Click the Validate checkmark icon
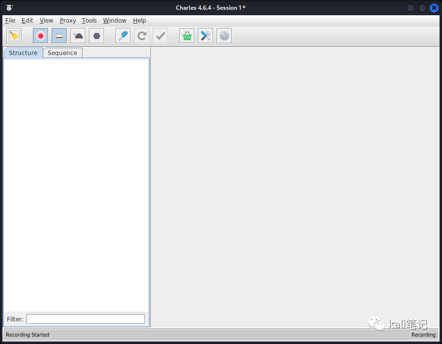 (160, 36)
